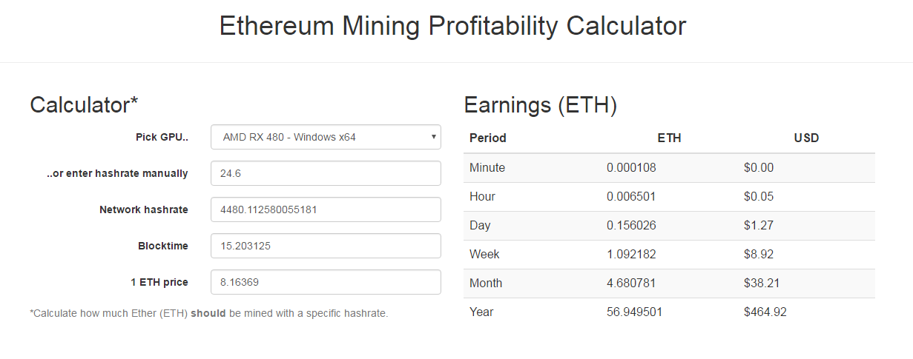This screenshot has width=913, height=359.
Task: Click into the Blocktime input box
Action: [326, 246]
